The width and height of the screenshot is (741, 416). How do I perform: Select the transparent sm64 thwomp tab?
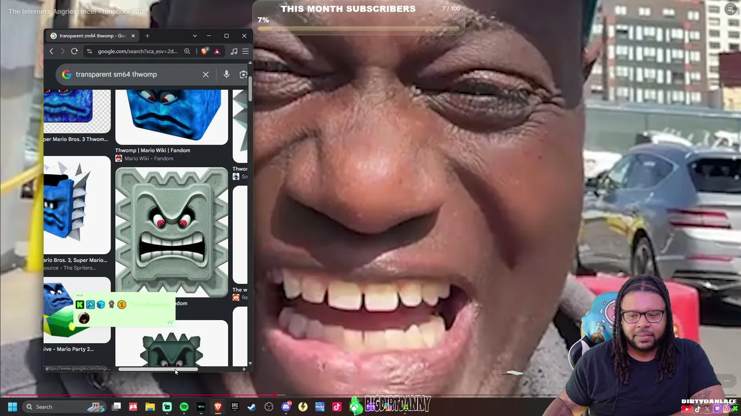coord(93,36)
